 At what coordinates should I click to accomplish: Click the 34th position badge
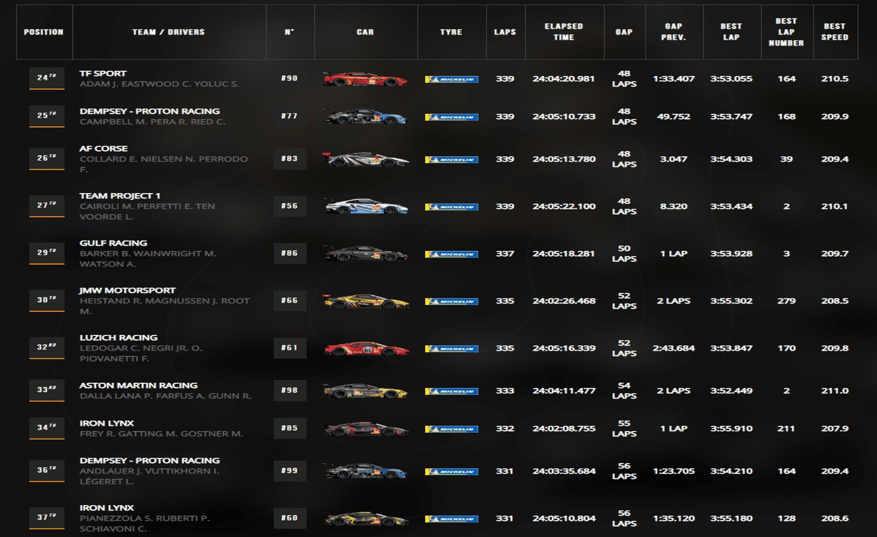coord(46,428)
